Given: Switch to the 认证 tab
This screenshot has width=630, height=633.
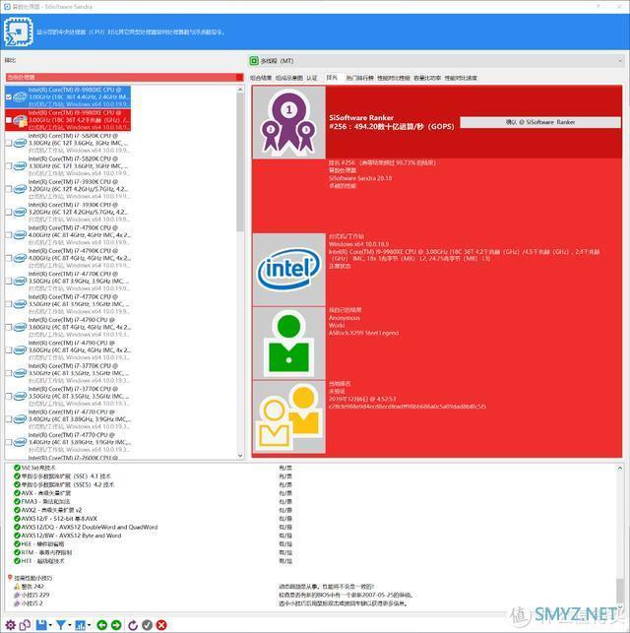Looking at the screenshot, I should (x=312, y=78).
